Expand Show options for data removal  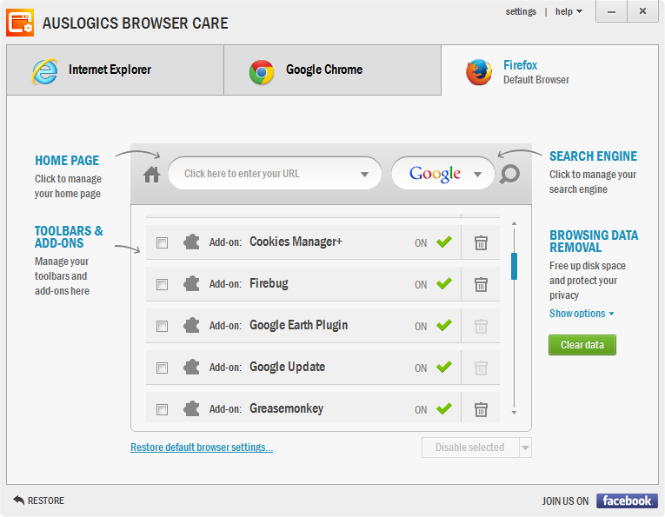(582, 314)
